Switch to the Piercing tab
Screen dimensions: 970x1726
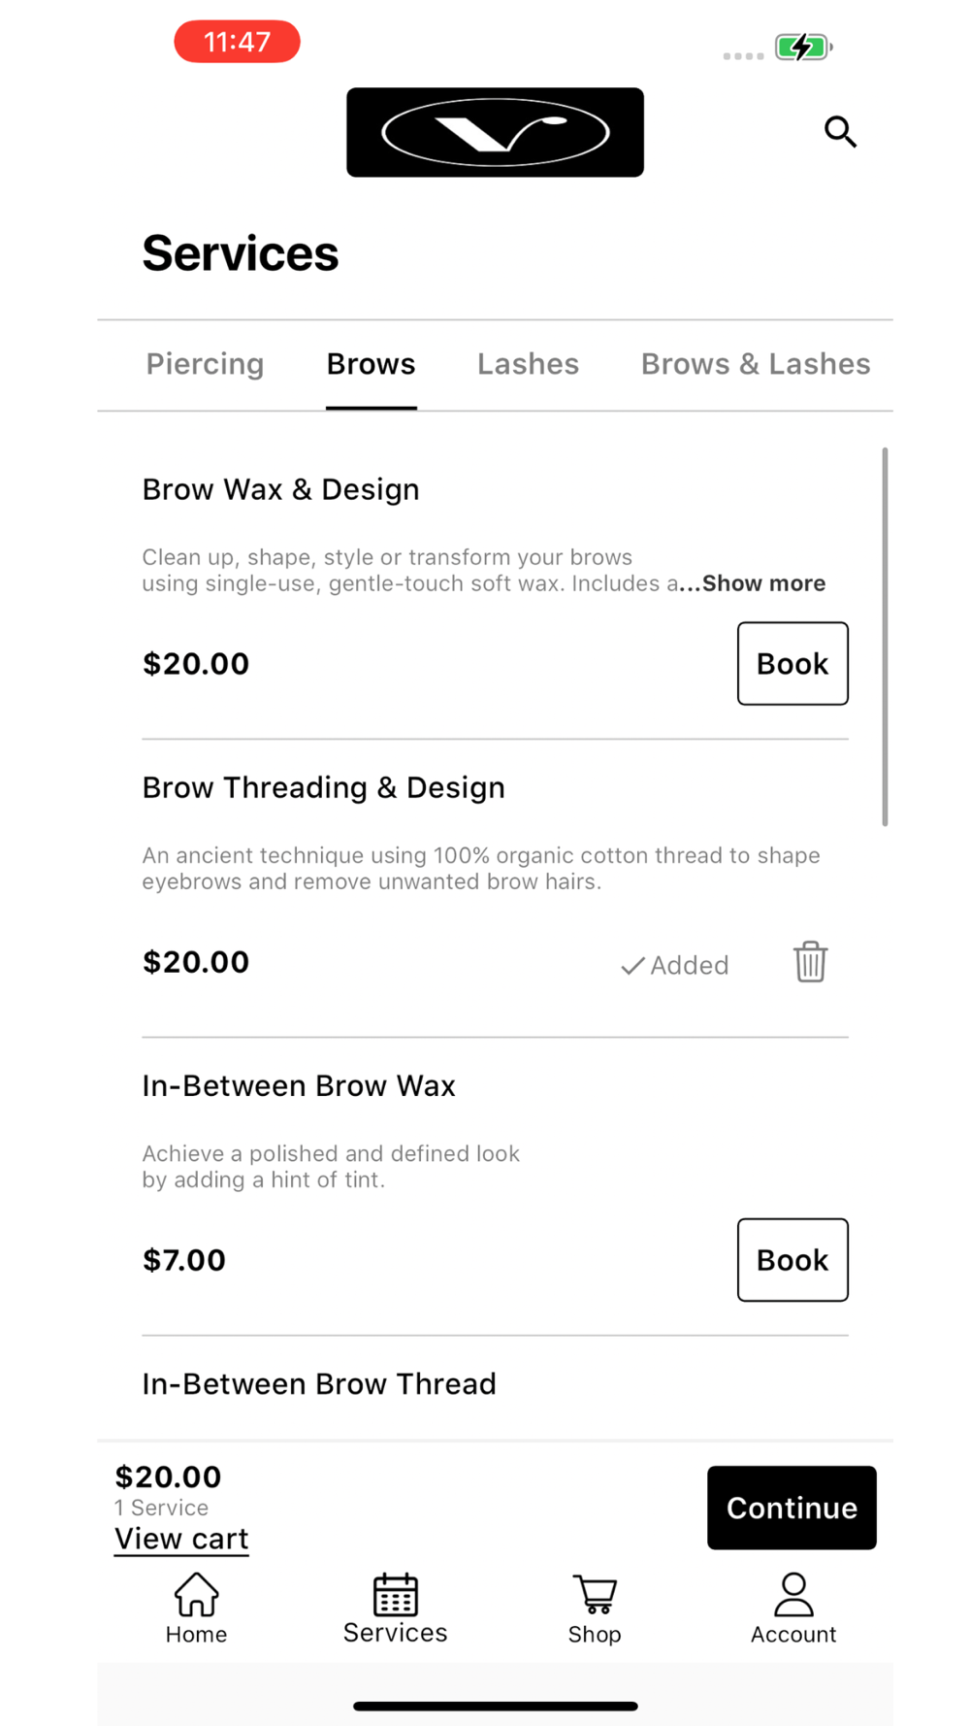205,364
